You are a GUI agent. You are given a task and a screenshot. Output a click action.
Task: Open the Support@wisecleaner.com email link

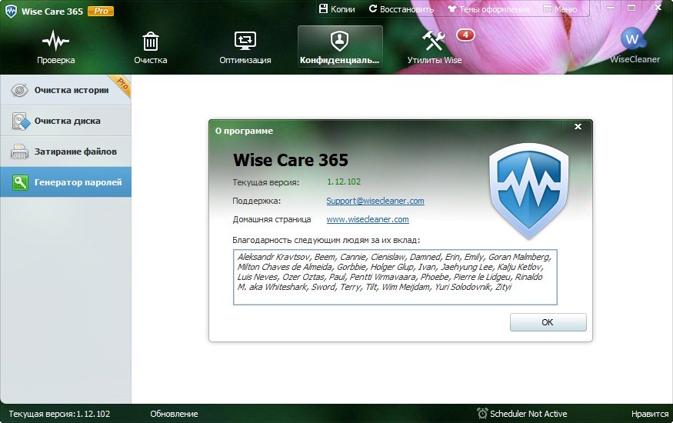(375, 201)
